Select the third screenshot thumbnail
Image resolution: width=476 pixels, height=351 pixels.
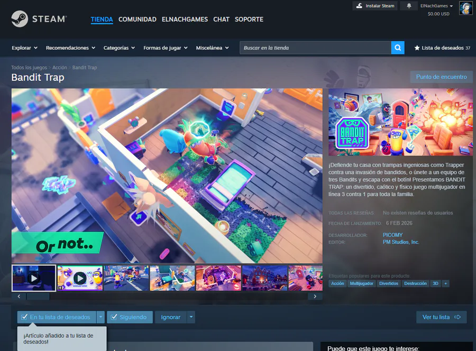(126, 278)
